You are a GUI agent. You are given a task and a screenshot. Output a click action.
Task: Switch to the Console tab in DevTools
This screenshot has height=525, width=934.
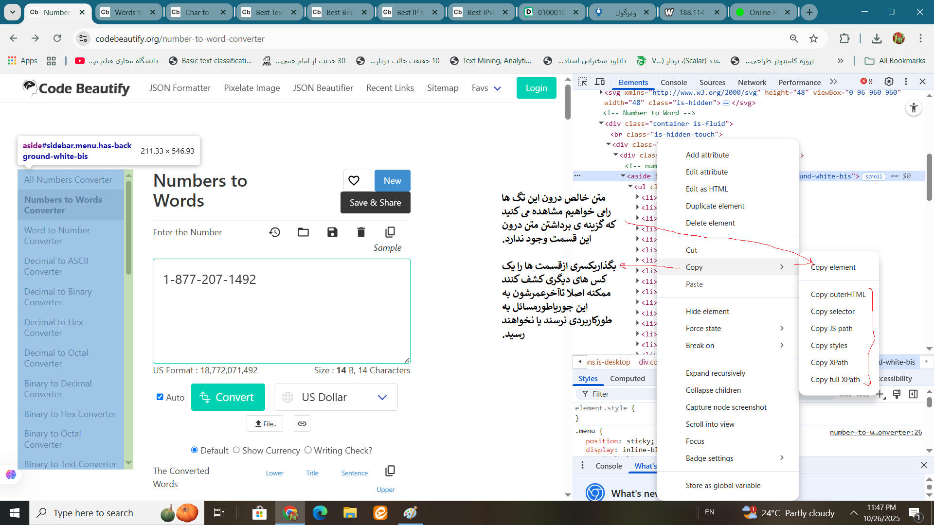[673, 82]
